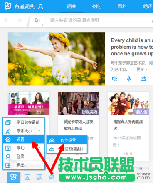Viewport: 153px width, 184px height.
Task: Share the daily sentence via share icon
Action: [x=143, y=79]
